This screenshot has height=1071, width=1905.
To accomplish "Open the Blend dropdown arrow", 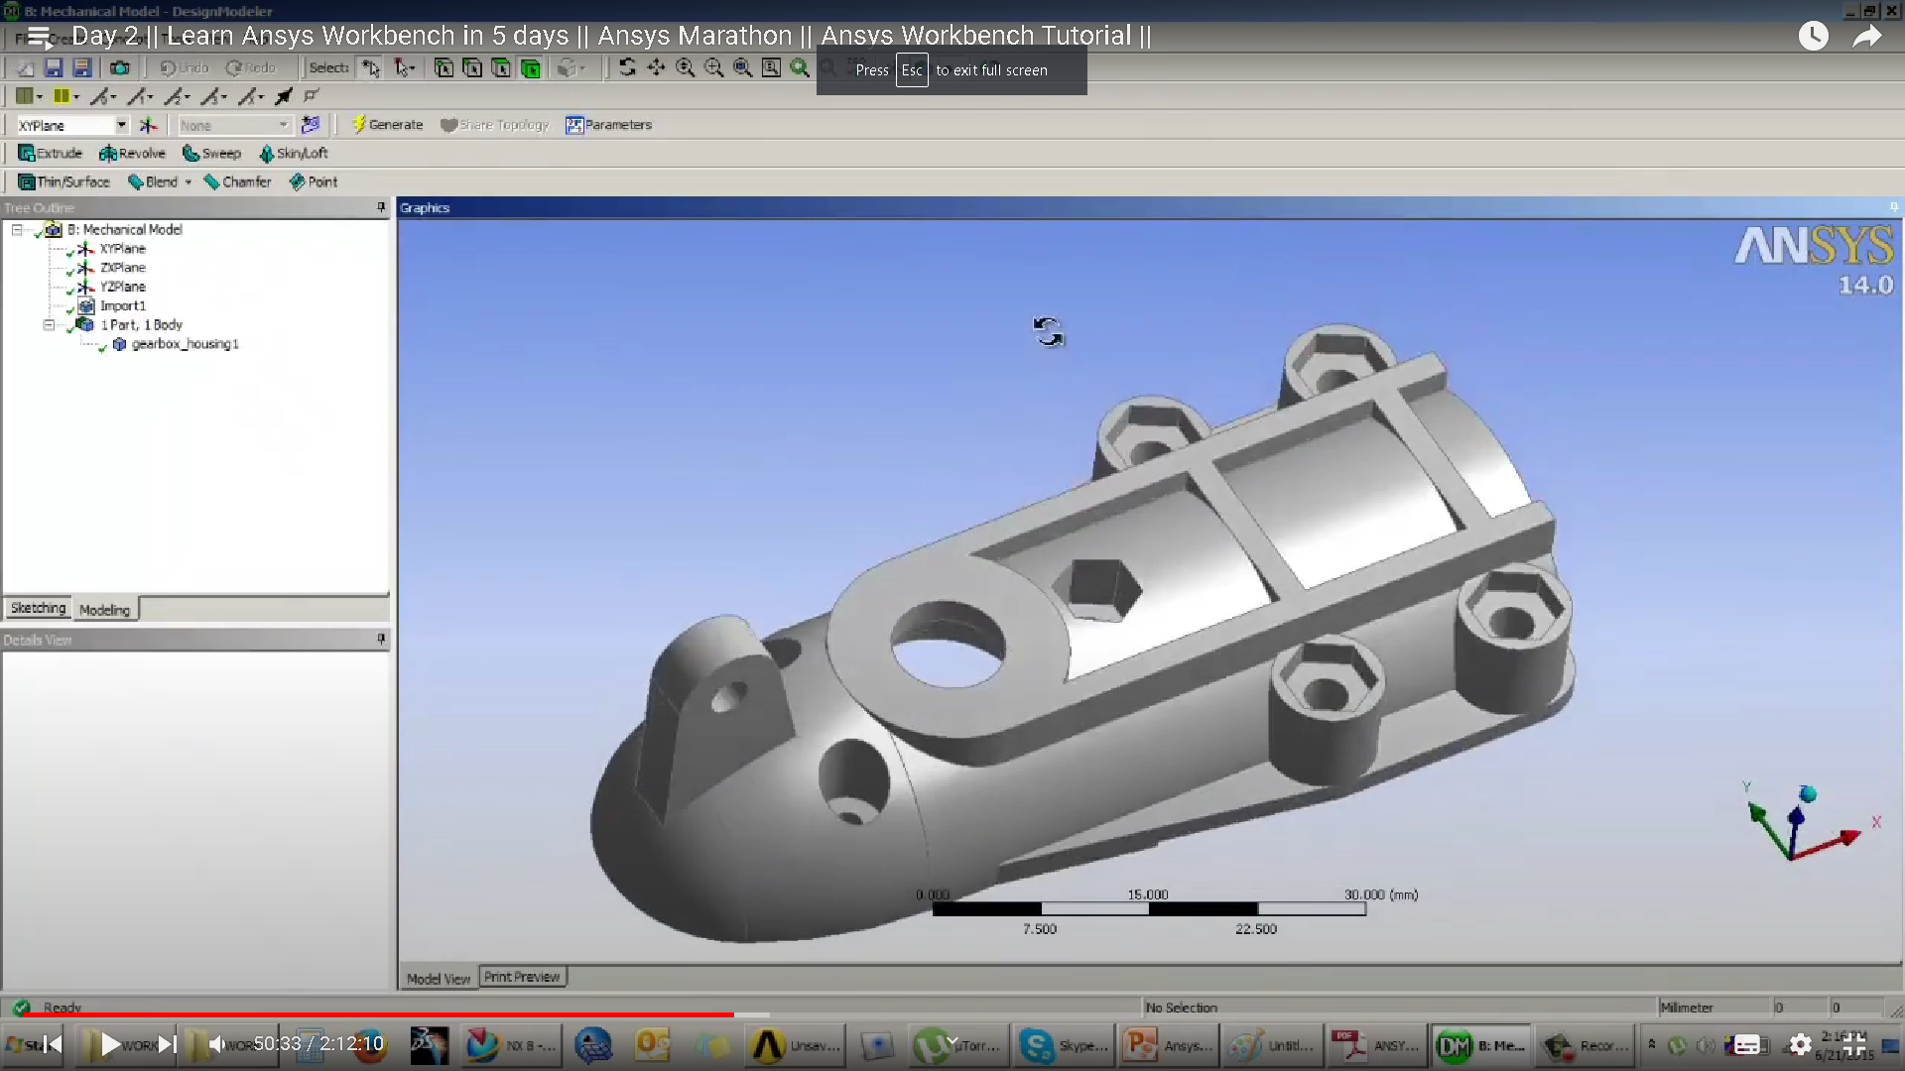I will coord(188,182).
